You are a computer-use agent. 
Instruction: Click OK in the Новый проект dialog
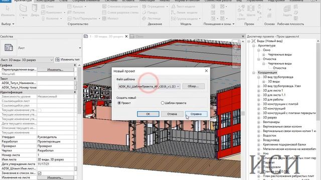coord(148,114)
